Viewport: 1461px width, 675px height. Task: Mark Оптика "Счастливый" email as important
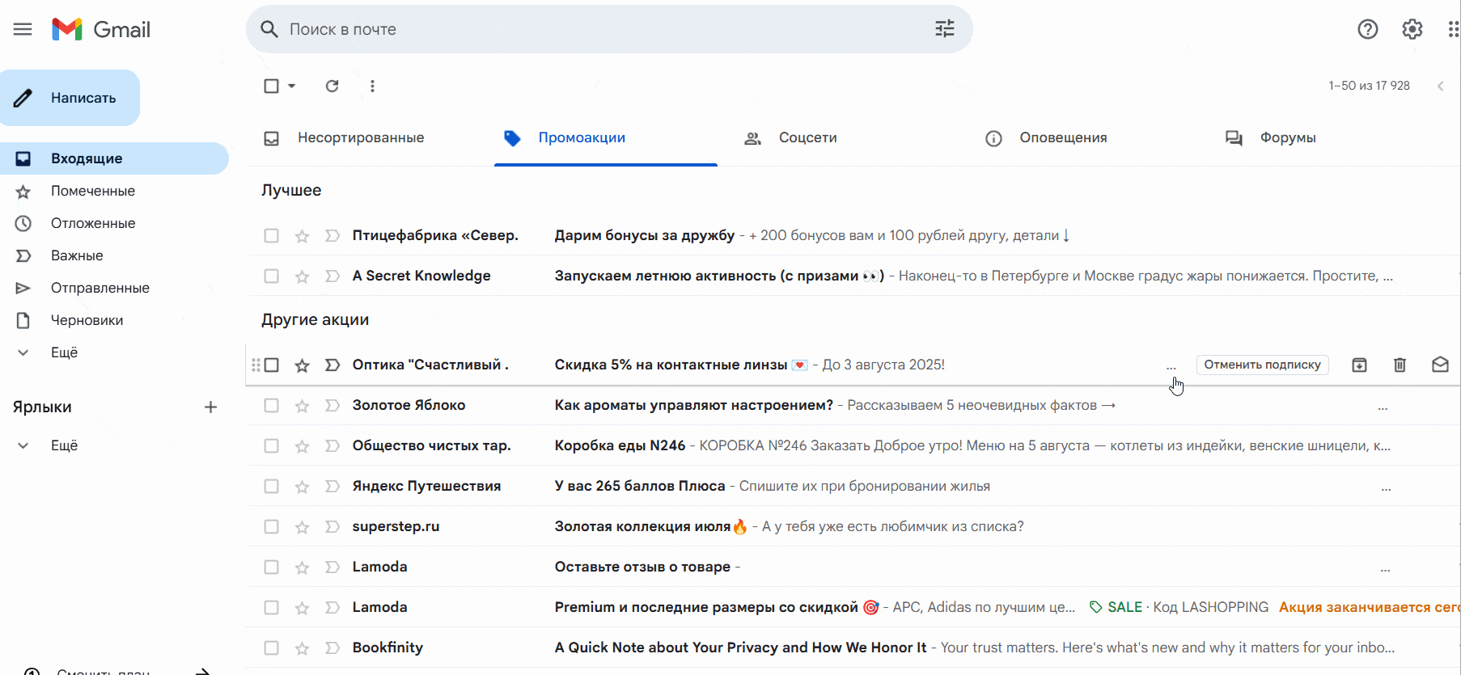pos(332,365)
